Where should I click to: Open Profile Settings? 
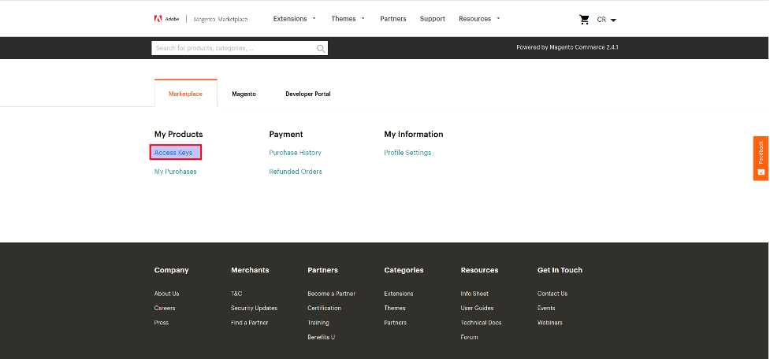tap(407, 153)
